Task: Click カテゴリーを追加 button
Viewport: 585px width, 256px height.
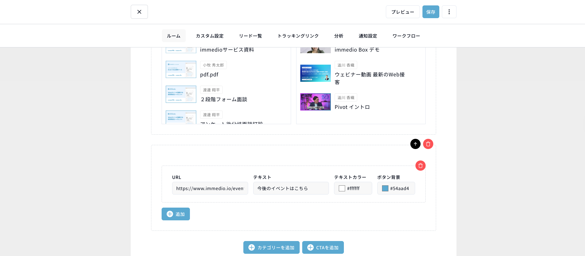Action: 271,247
